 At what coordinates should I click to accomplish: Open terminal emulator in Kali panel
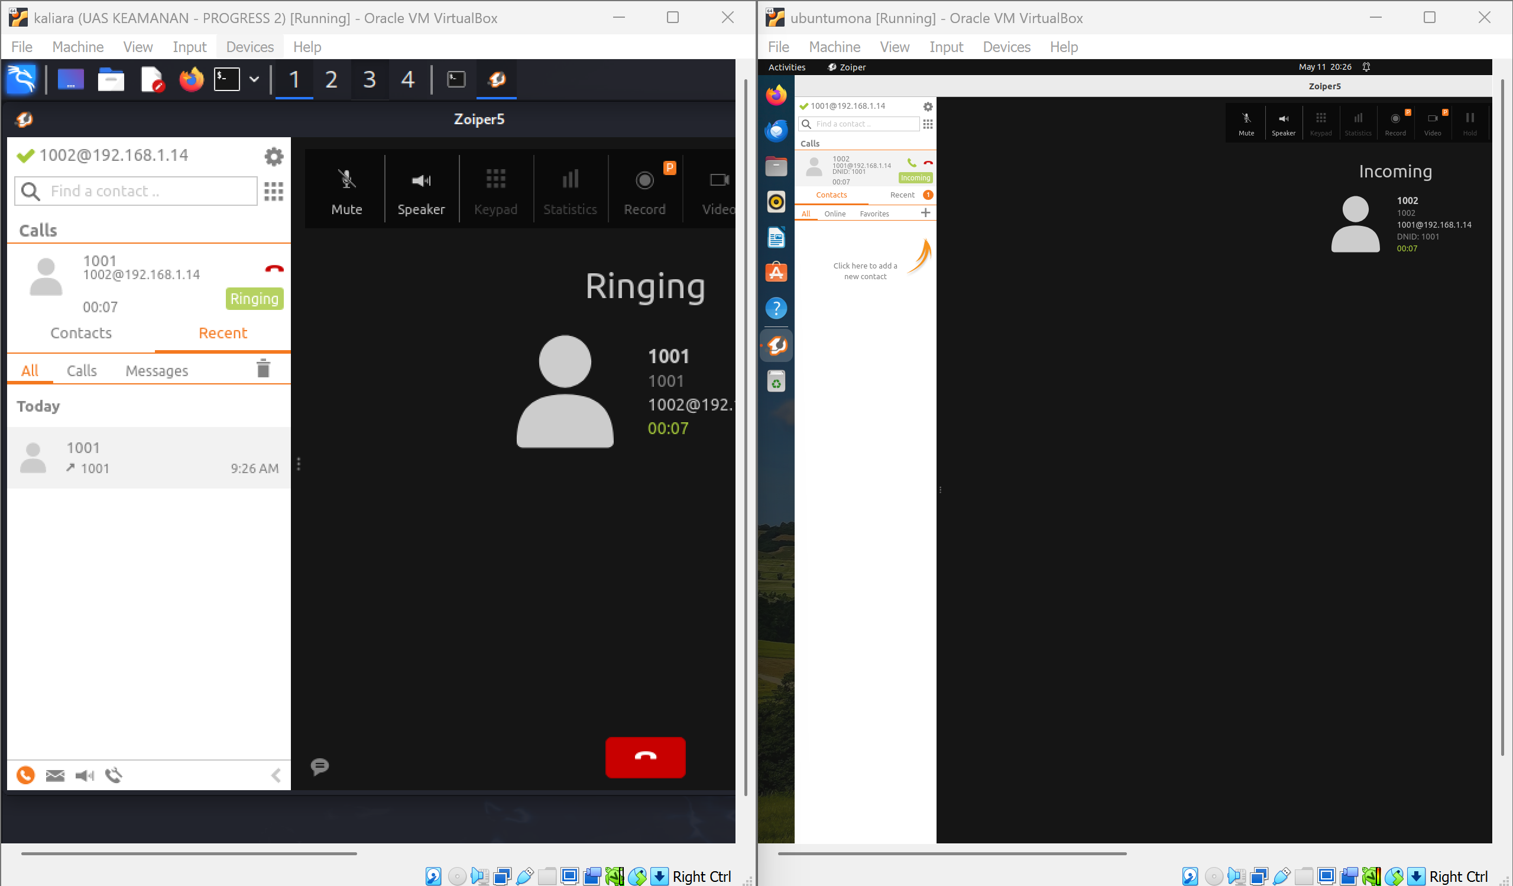pyautogui.click(x=227, y=79)
